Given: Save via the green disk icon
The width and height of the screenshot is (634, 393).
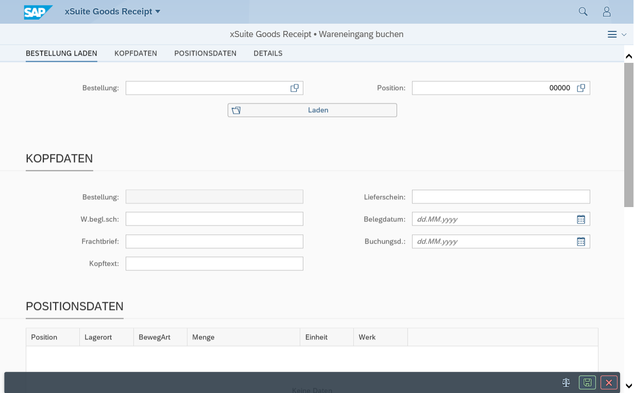Looking at the screenshot, I should 587,382.
